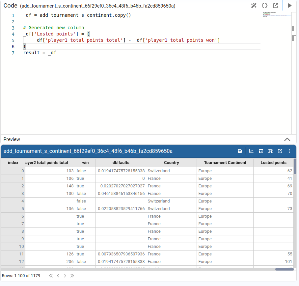Open the code editor in a new window
The image size is (299, 286).
(x=275, y=6)
